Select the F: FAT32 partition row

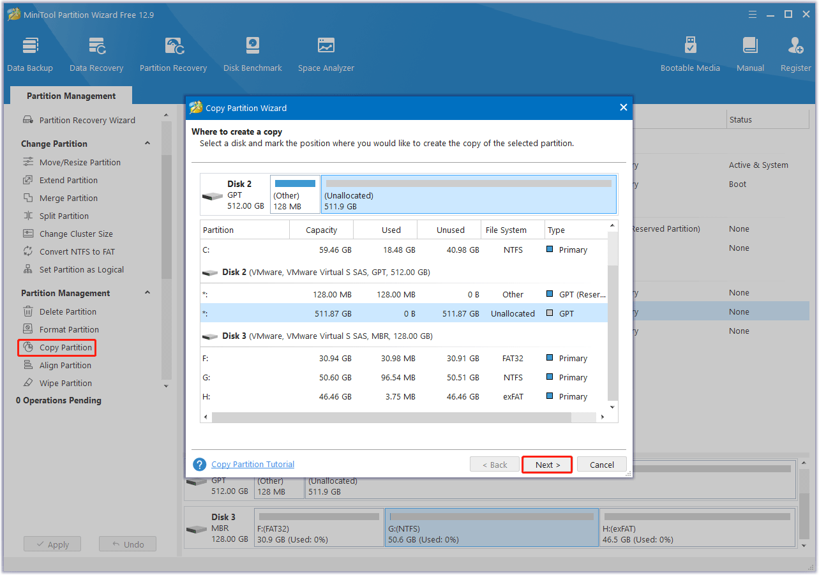(404, 358)
